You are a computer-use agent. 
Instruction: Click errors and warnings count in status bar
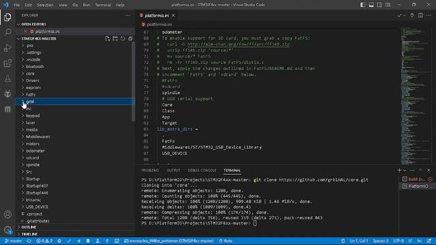(44, 241)
